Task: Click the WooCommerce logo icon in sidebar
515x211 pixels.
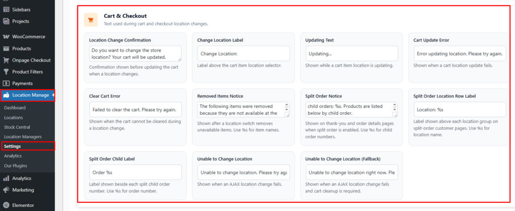Action: 6,37
